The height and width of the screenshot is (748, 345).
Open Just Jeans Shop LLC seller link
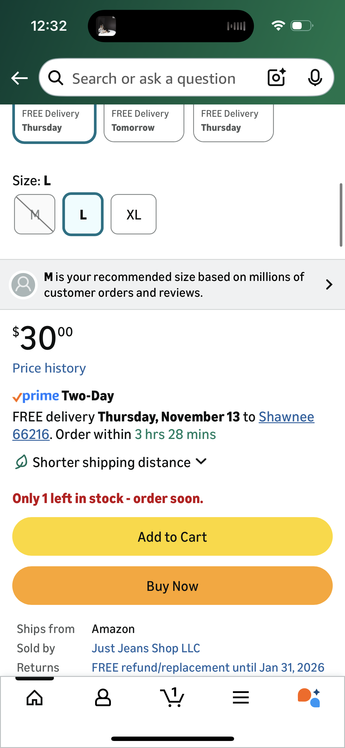(x=146, y=648)
